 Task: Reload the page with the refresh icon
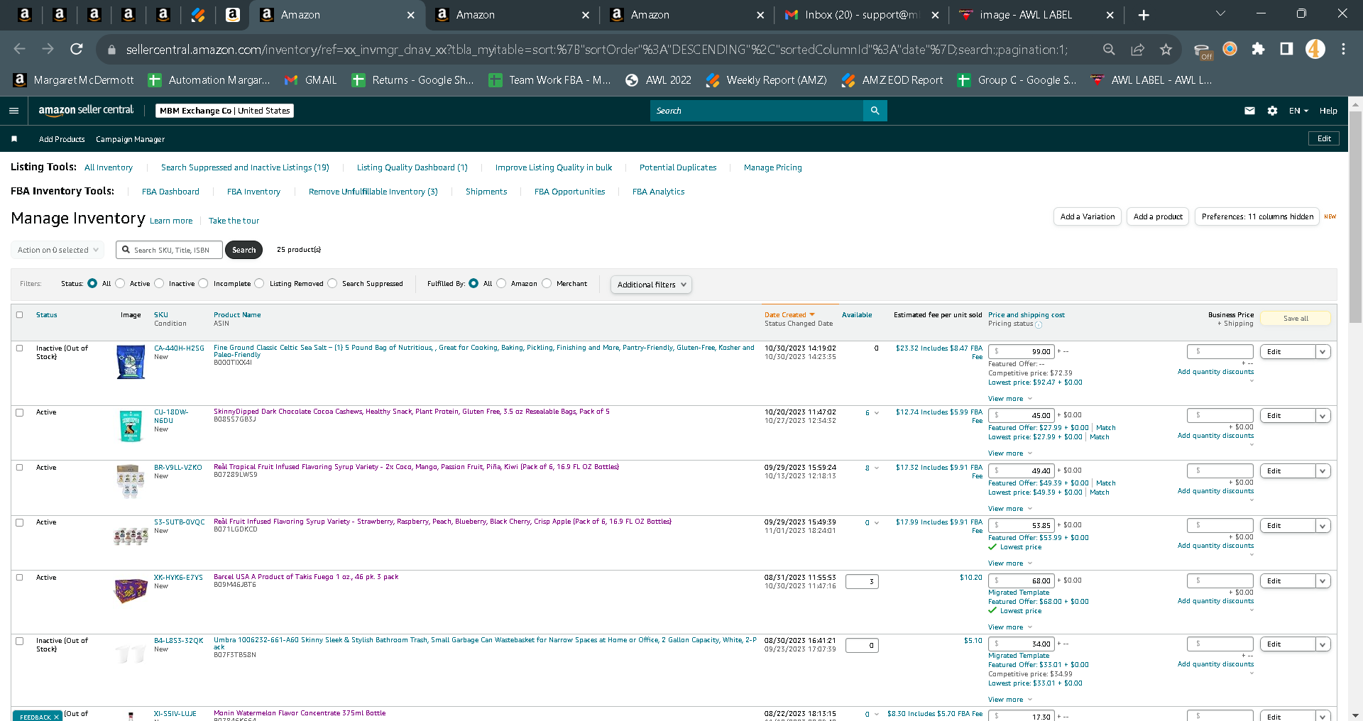tap(77, 49)
